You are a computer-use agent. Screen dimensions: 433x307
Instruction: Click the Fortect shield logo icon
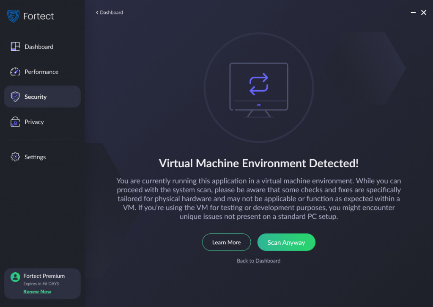(x=14, y=16)
